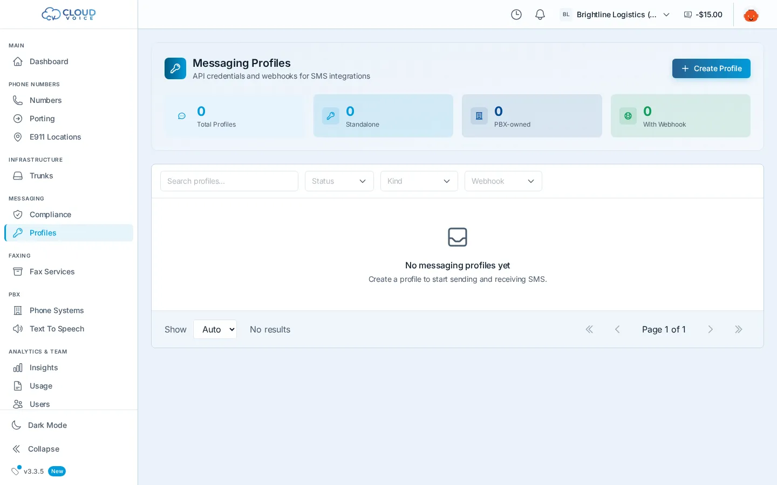Click the Messaging Profiles header key icon
777x485 pixels.
coord(175,68)
